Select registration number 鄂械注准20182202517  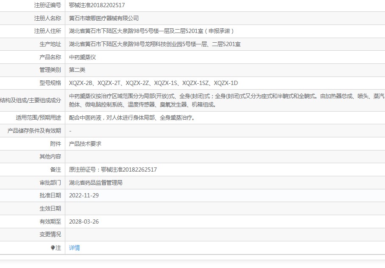pyautogui.click(x=97, y=5)
